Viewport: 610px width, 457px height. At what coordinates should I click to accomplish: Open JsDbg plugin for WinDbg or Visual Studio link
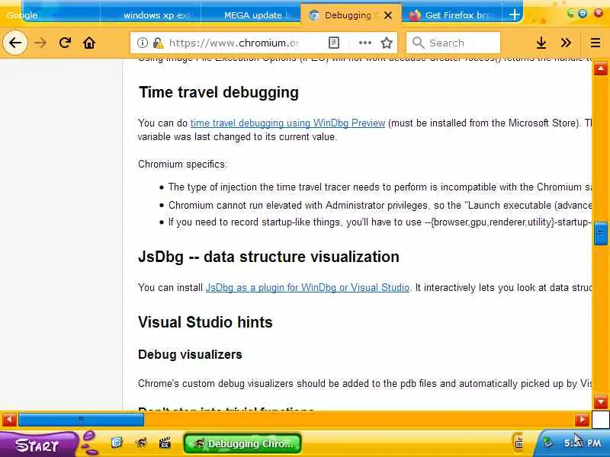click(x=307, y=288)
